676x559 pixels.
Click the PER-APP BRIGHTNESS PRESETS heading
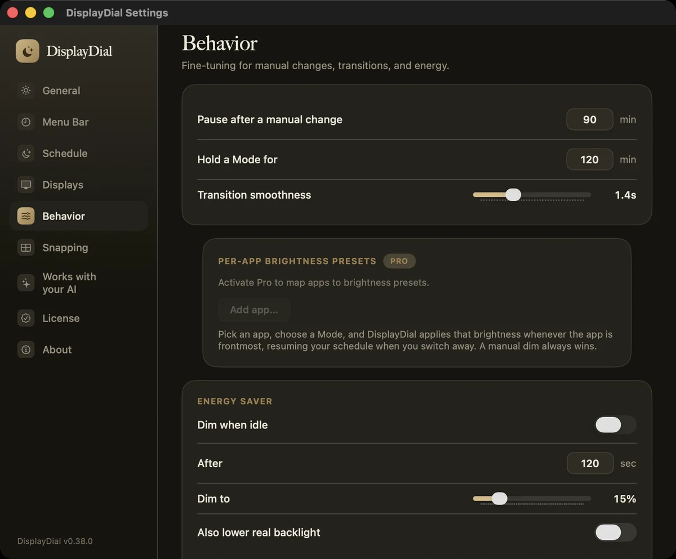point(297,261)
